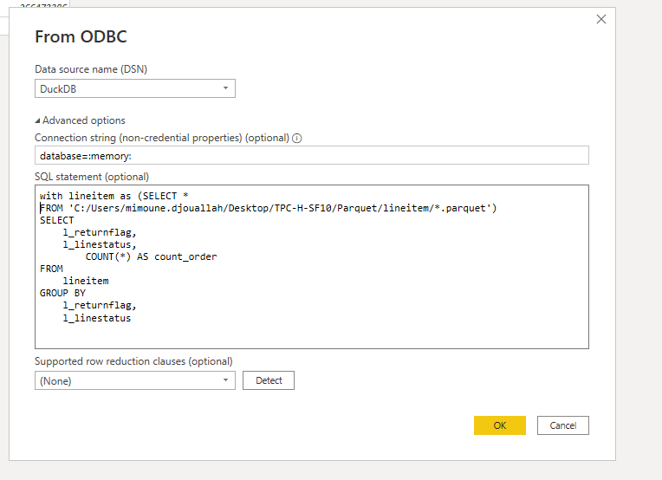Screen dimensions: 662x480
Task: Click the Cancel button
Action: point(562,425)
